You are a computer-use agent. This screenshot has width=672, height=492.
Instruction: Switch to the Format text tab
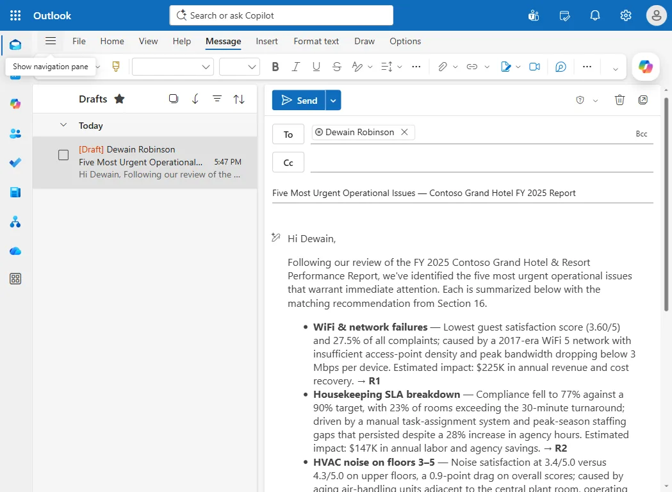point(316,41)
